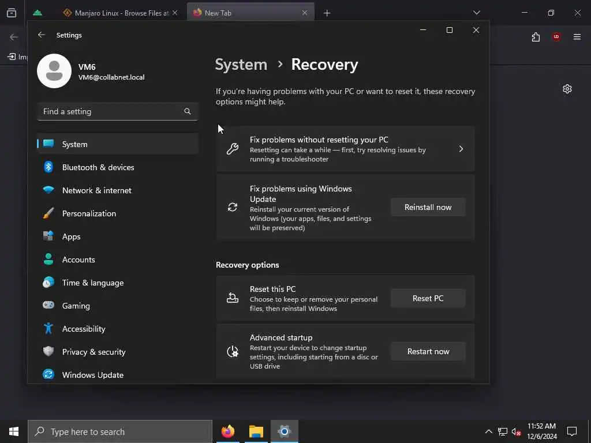Maximize the Settings window
Screen dimensions: 591x443
pyautogui.click(x=449, y=30)
